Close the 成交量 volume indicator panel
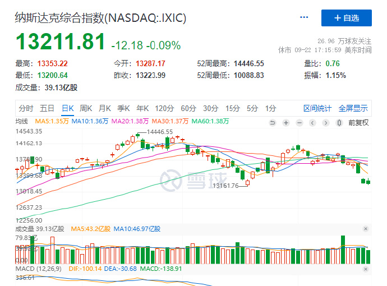 366,229
